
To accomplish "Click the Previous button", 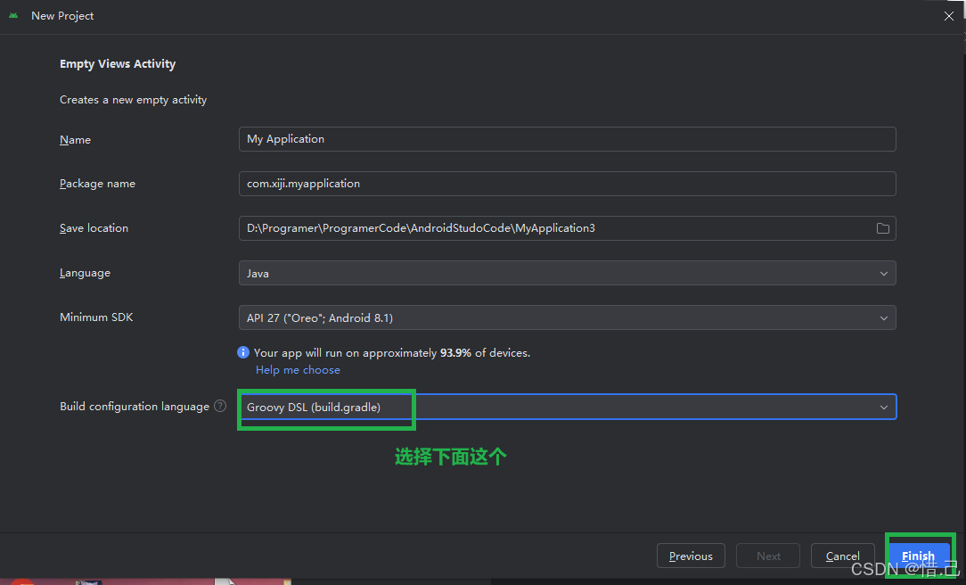I will point(691,556).
